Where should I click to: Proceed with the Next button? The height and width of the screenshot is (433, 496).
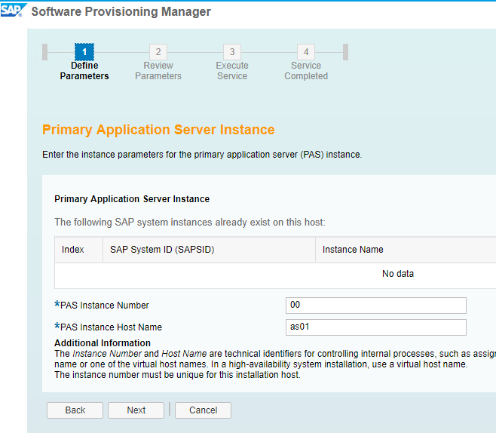coord(136,410)
